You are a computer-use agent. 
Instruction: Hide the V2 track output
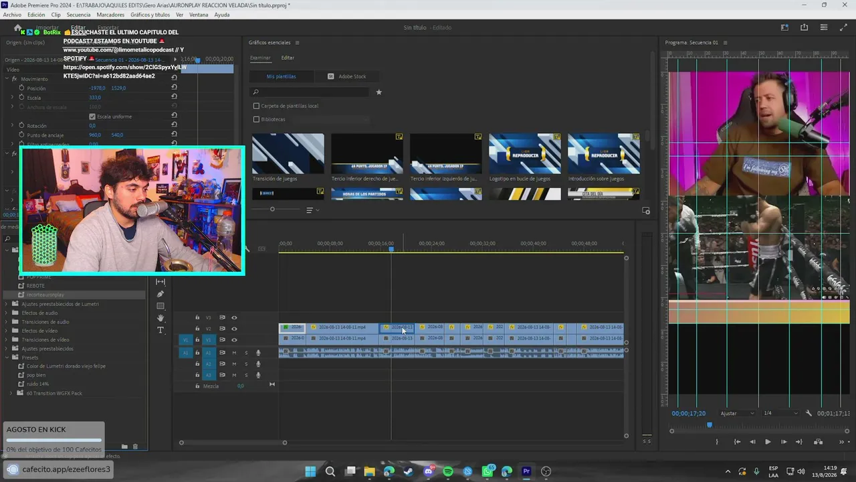(x=234, y=329)
